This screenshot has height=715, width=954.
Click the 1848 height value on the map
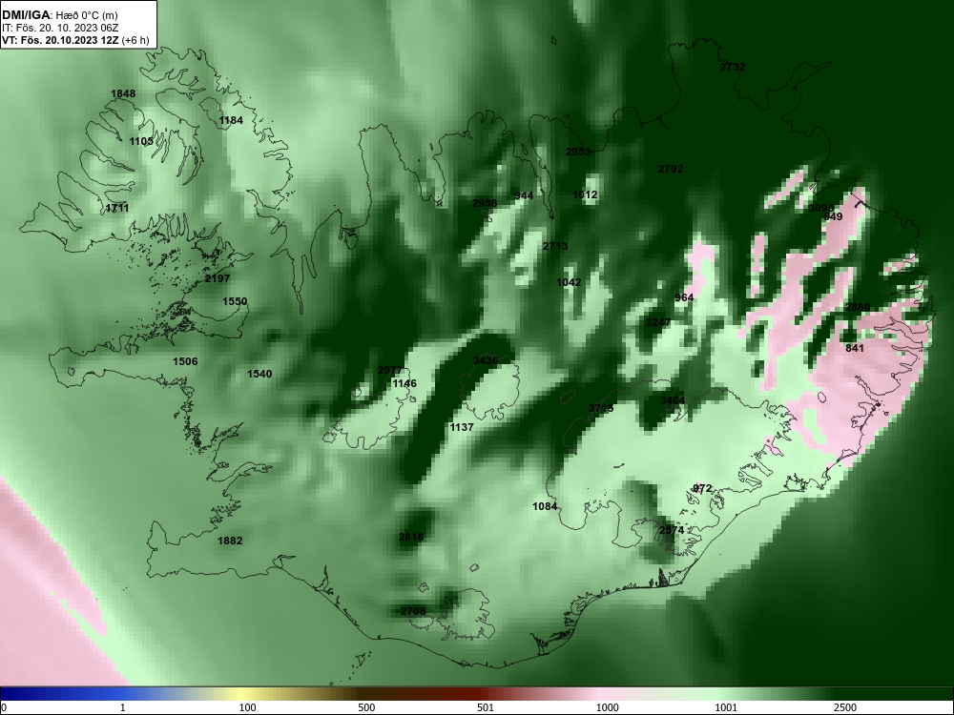[123, 93]
